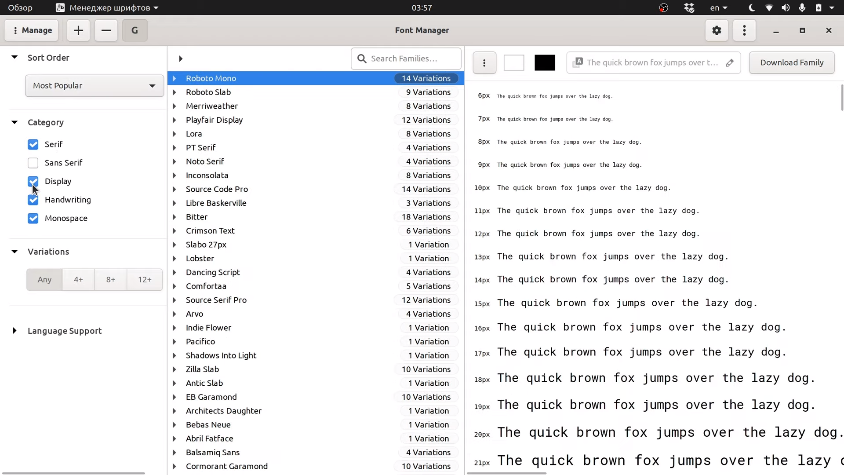Click the battery tray icon
This screenshot has width=844, height=475.
pos(819,7)
